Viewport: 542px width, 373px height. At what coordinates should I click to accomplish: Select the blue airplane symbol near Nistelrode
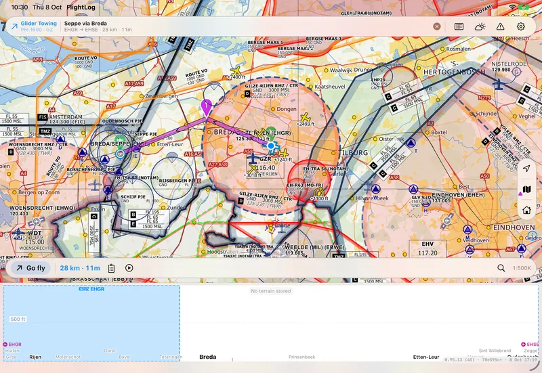click(x=499, y=84)
